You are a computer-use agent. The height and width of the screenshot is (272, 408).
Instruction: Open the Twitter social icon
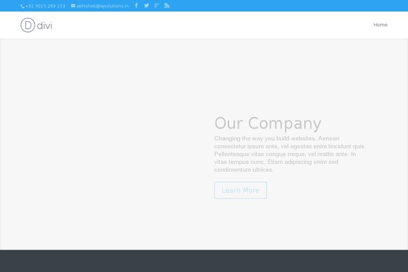click(146, 5)
